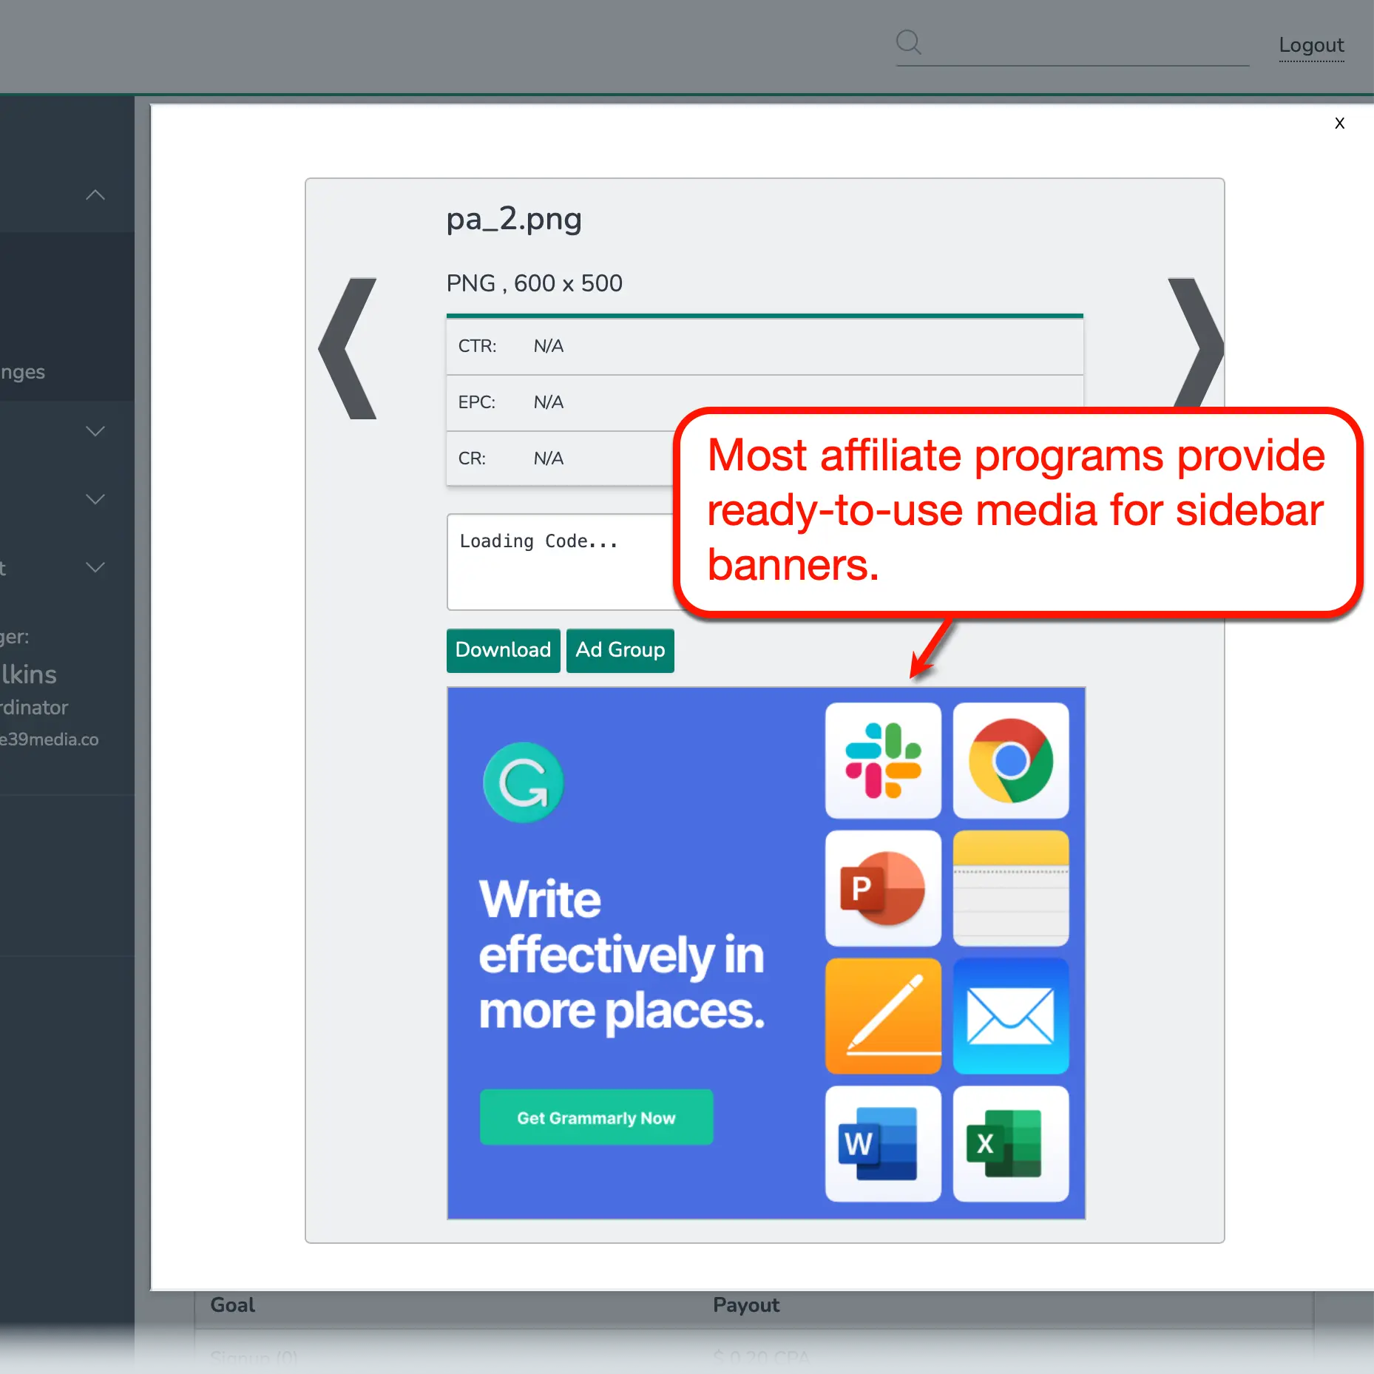Click the Download button
The height and width of the screenshot is (1374, 1374).
click(503, 650)
